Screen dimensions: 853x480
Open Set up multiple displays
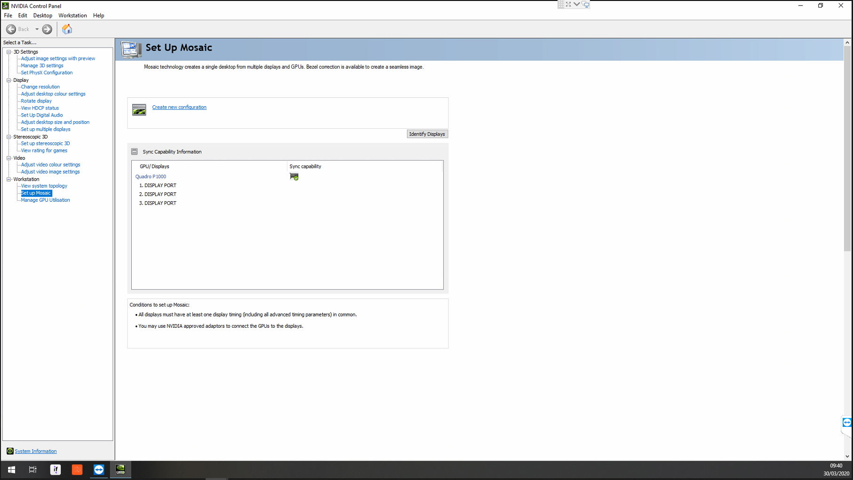pos(46,129)
